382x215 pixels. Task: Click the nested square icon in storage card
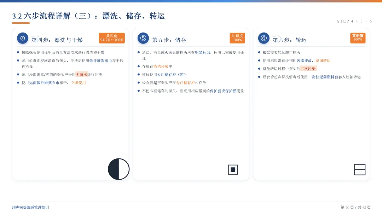[233, 170]
